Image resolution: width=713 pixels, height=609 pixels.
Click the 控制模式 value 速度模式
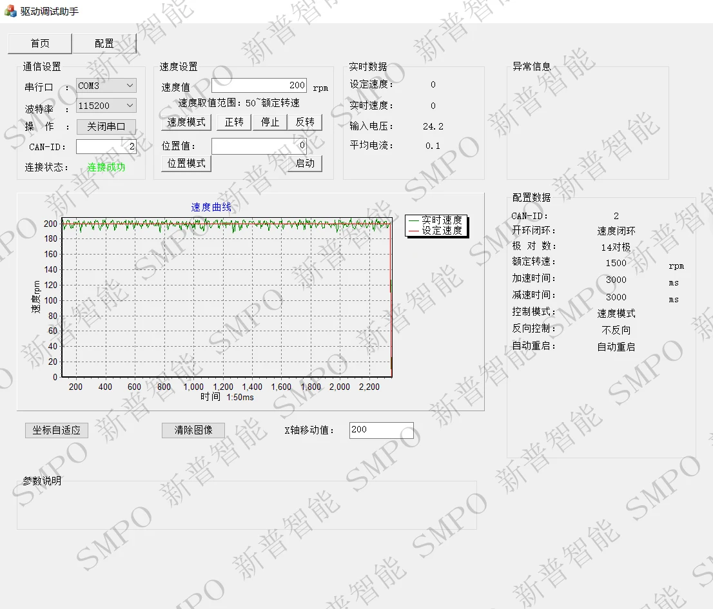pos(616,313)
